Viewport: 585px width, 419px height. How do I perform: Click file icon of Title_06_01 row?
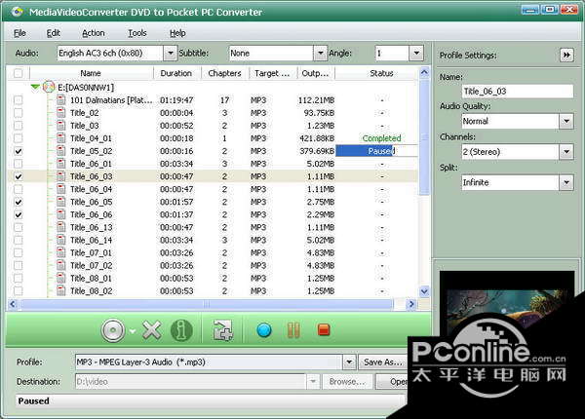61,164
